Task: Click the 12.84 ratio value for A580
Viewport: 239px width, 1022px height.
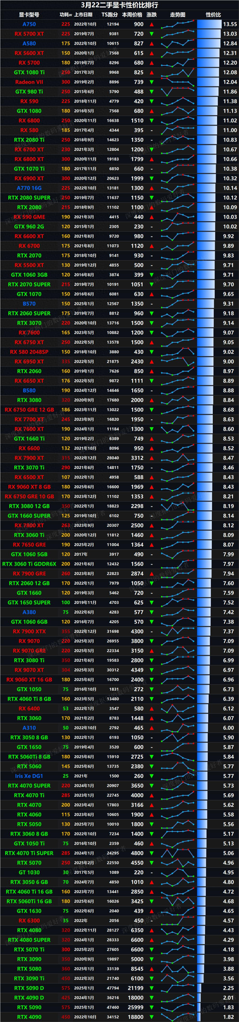Action: tap(230, 44)
